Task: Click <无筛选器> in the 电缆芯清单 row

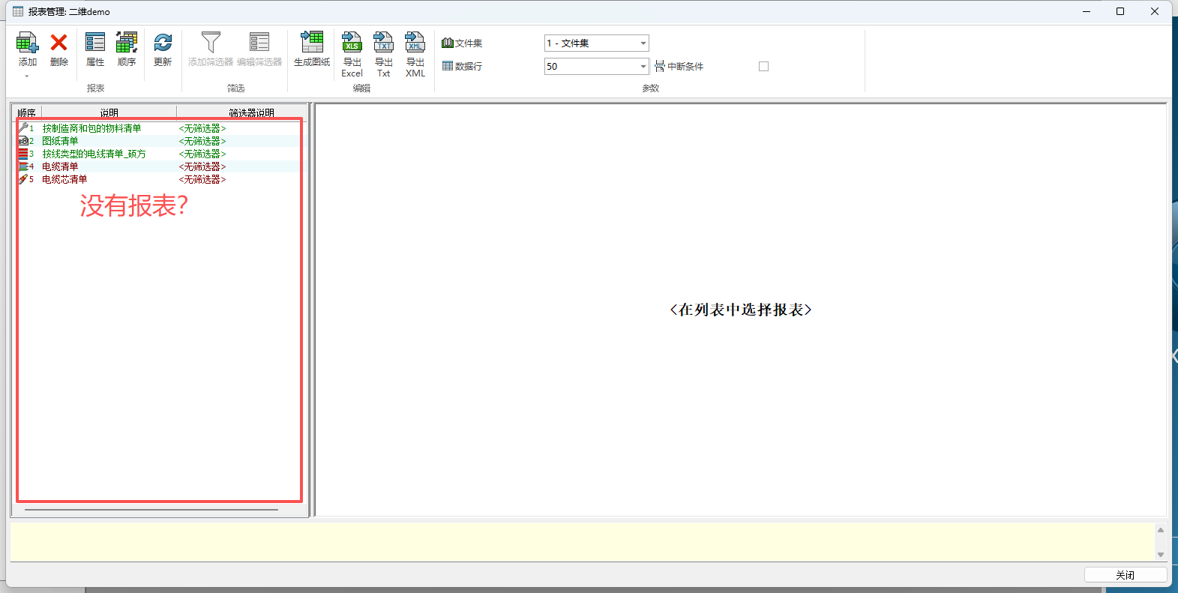Action: [x=202, y=179]
